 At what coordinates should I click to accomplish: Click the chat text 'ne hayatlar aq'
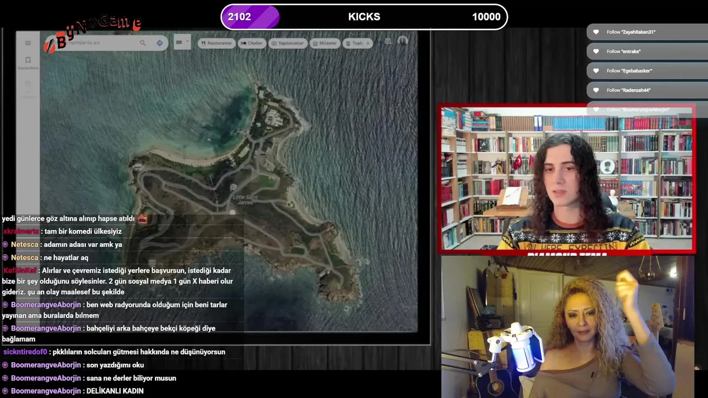click(65, 258)
